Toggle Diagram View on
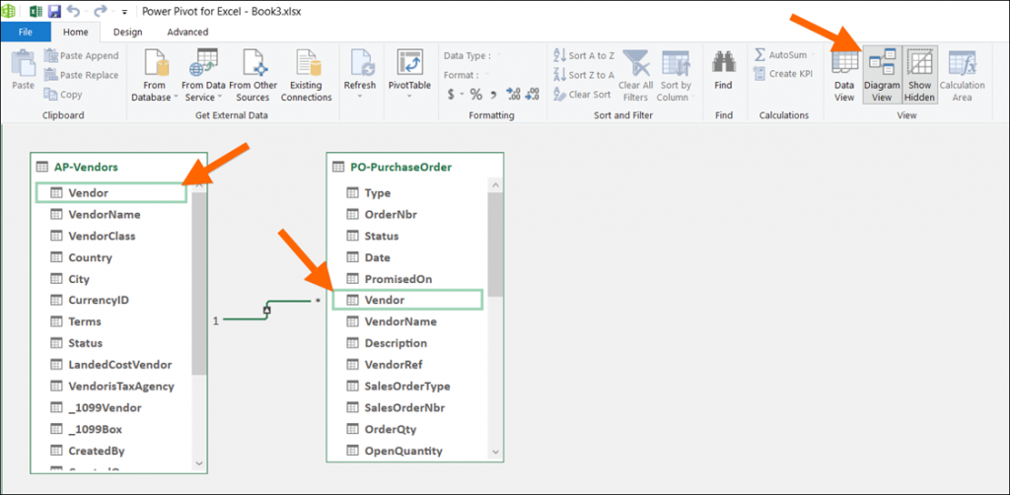This screenshot has width=1010, height=495. pos(882,74)
